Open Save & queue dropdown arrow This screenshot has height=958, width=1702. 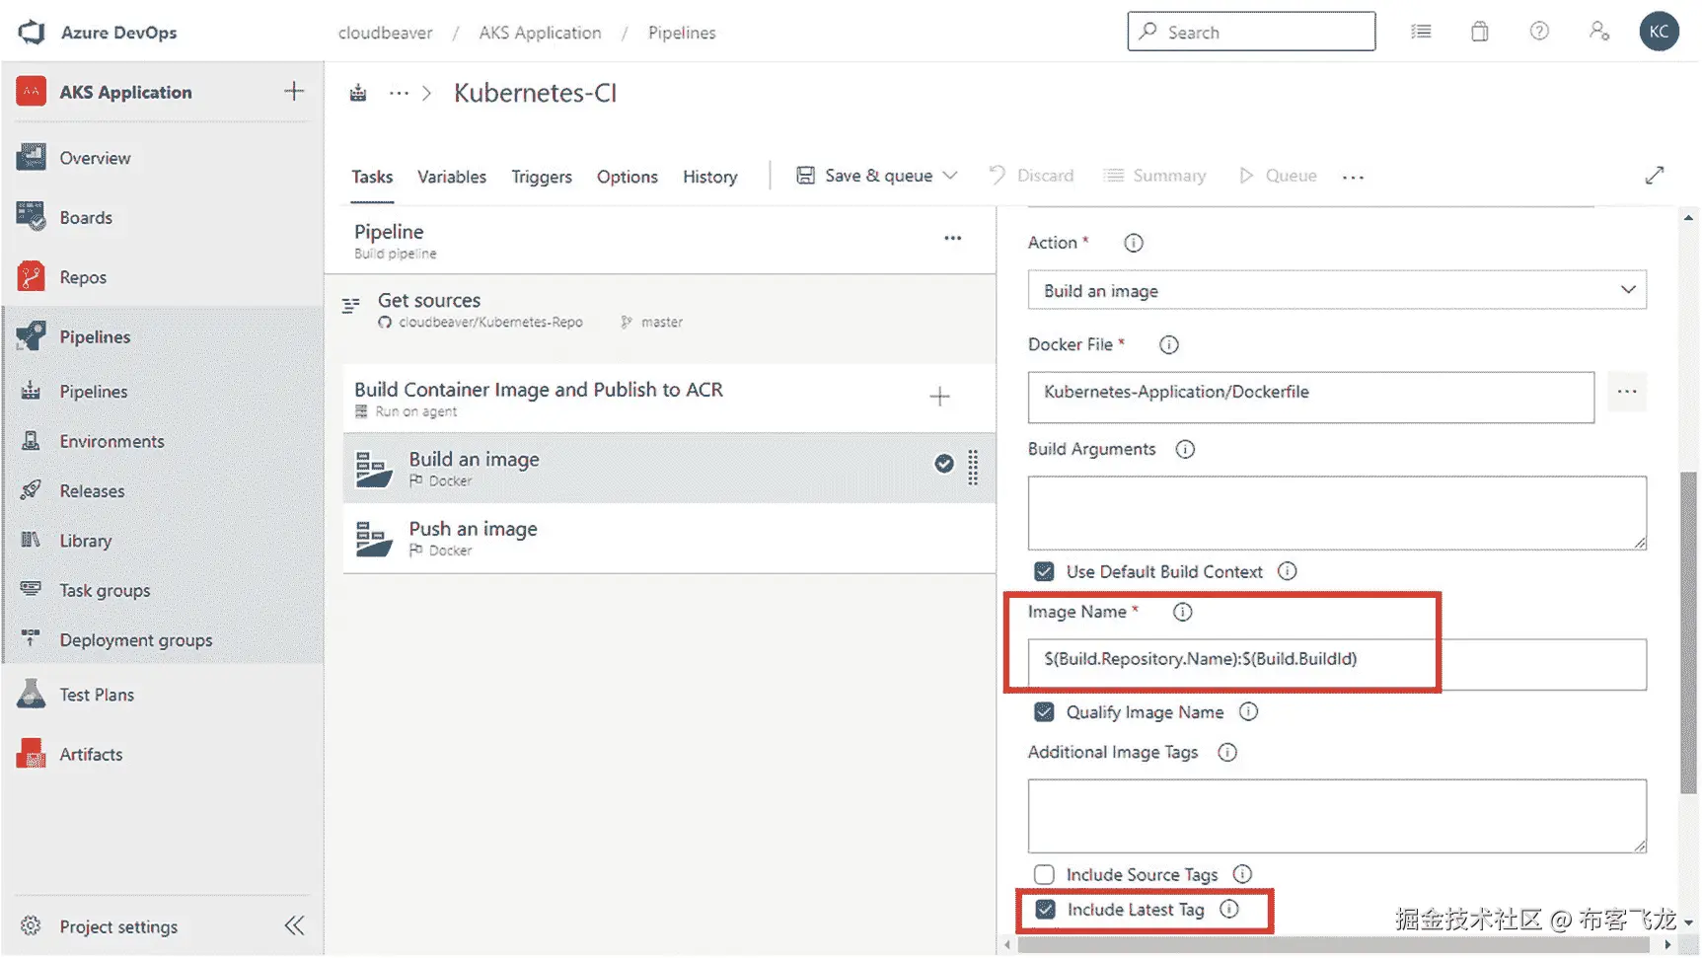pos(950,176)
